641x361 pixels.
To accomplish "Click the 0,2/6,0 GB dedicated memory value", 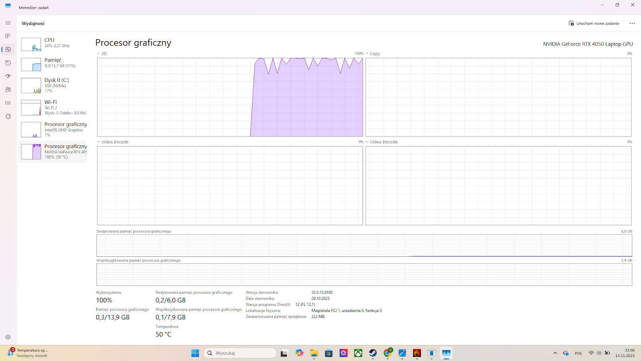I will [x=171, y=300].
